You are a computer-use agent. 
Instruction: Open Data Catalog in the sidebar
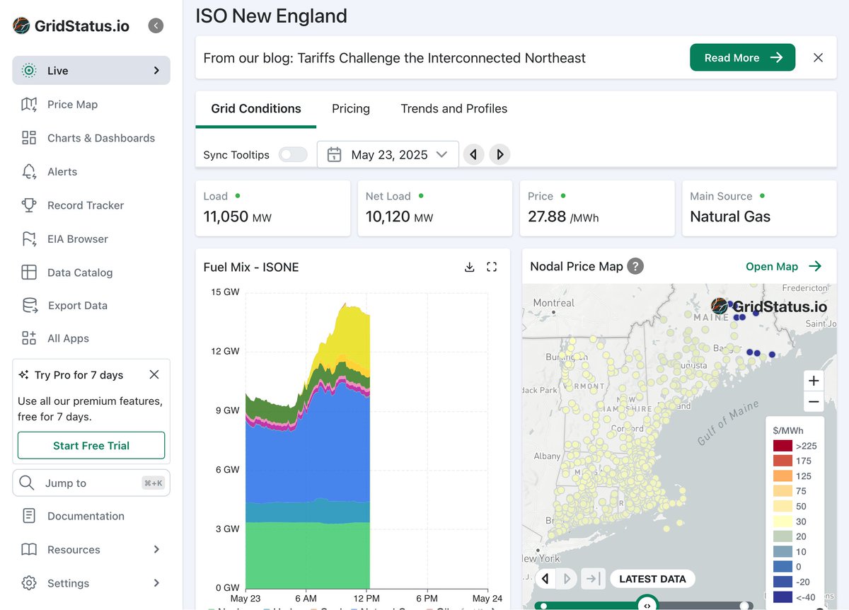(x=91, y=272)
